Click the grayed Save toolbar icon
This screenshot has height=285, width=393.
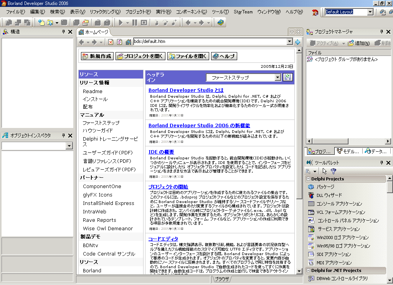[64, 23]
